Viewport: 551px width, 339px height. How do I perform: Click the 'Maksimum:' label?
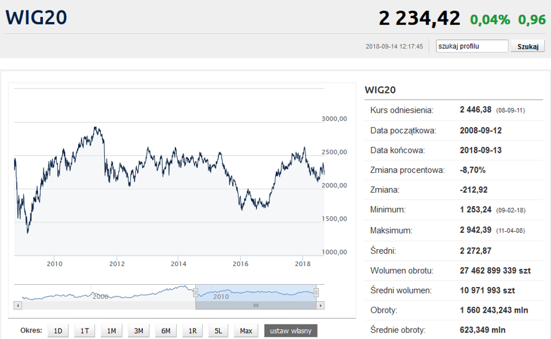click(391, 230)
